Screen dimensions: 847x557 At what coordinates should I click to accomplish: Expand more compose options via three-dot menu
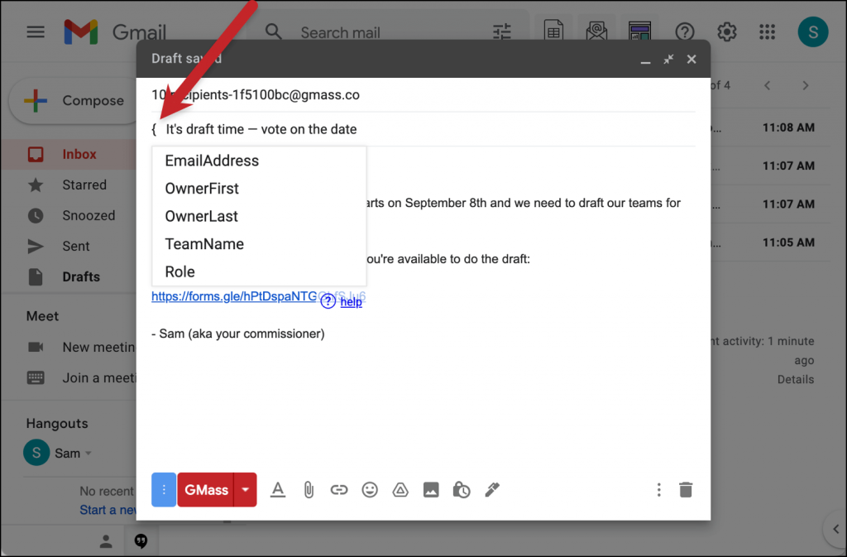658,489
